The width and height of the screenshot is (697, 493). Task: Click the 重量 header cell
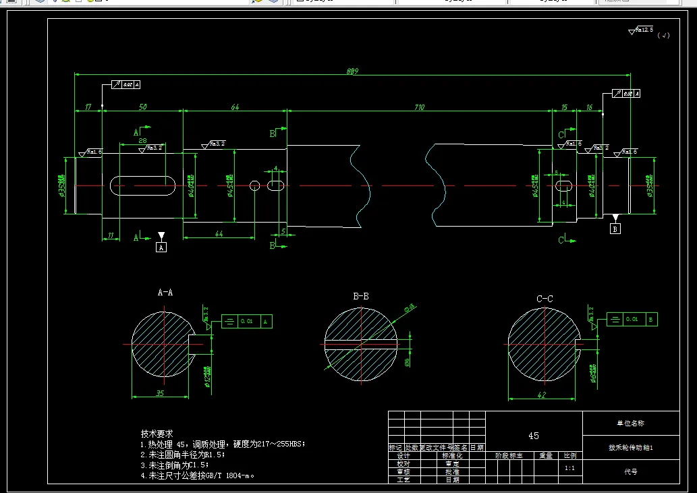pyautogui.click(x=546, y=456)
